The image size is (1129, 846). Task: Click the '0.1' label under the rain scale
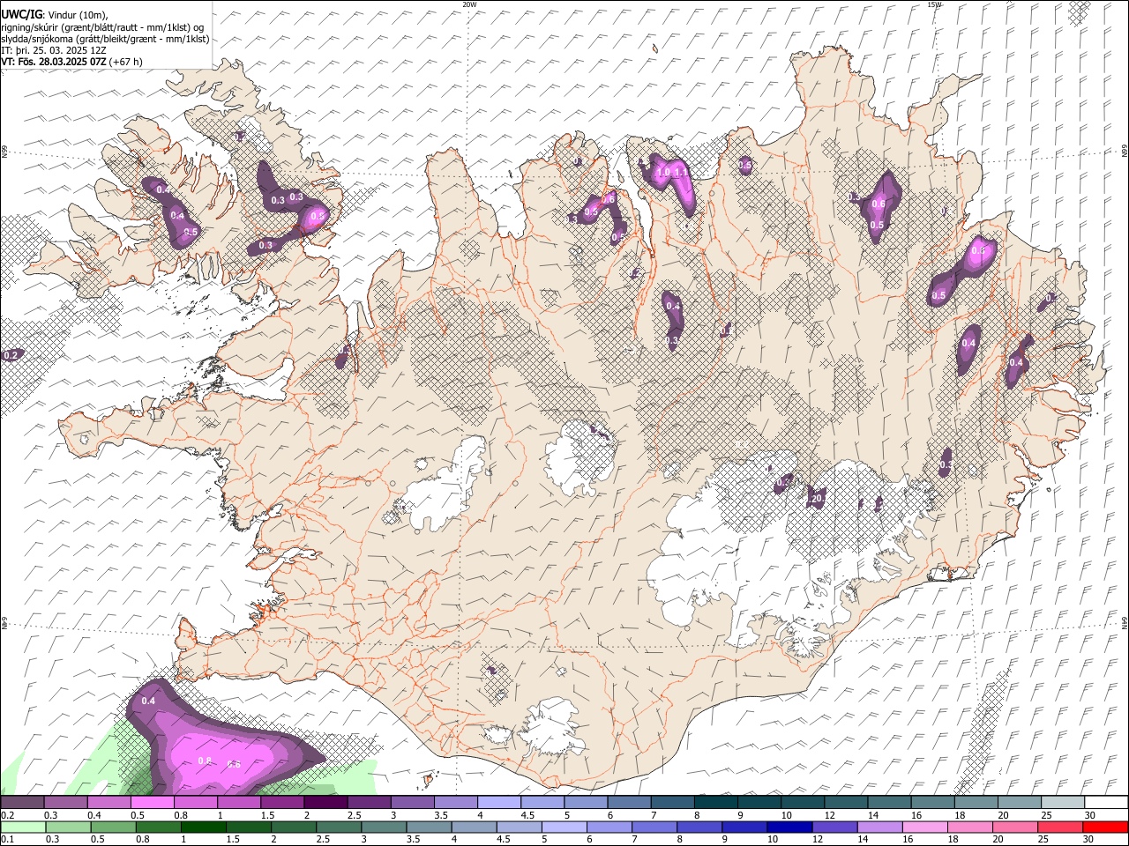tap(7, 840)
